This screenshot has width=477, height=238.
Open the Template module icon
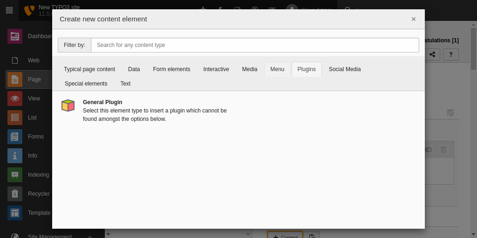[x=15, y=213]
